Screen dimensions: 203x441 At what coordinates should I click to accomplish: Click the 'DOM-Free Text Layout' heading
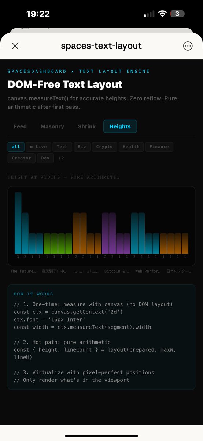coord(65,85)
